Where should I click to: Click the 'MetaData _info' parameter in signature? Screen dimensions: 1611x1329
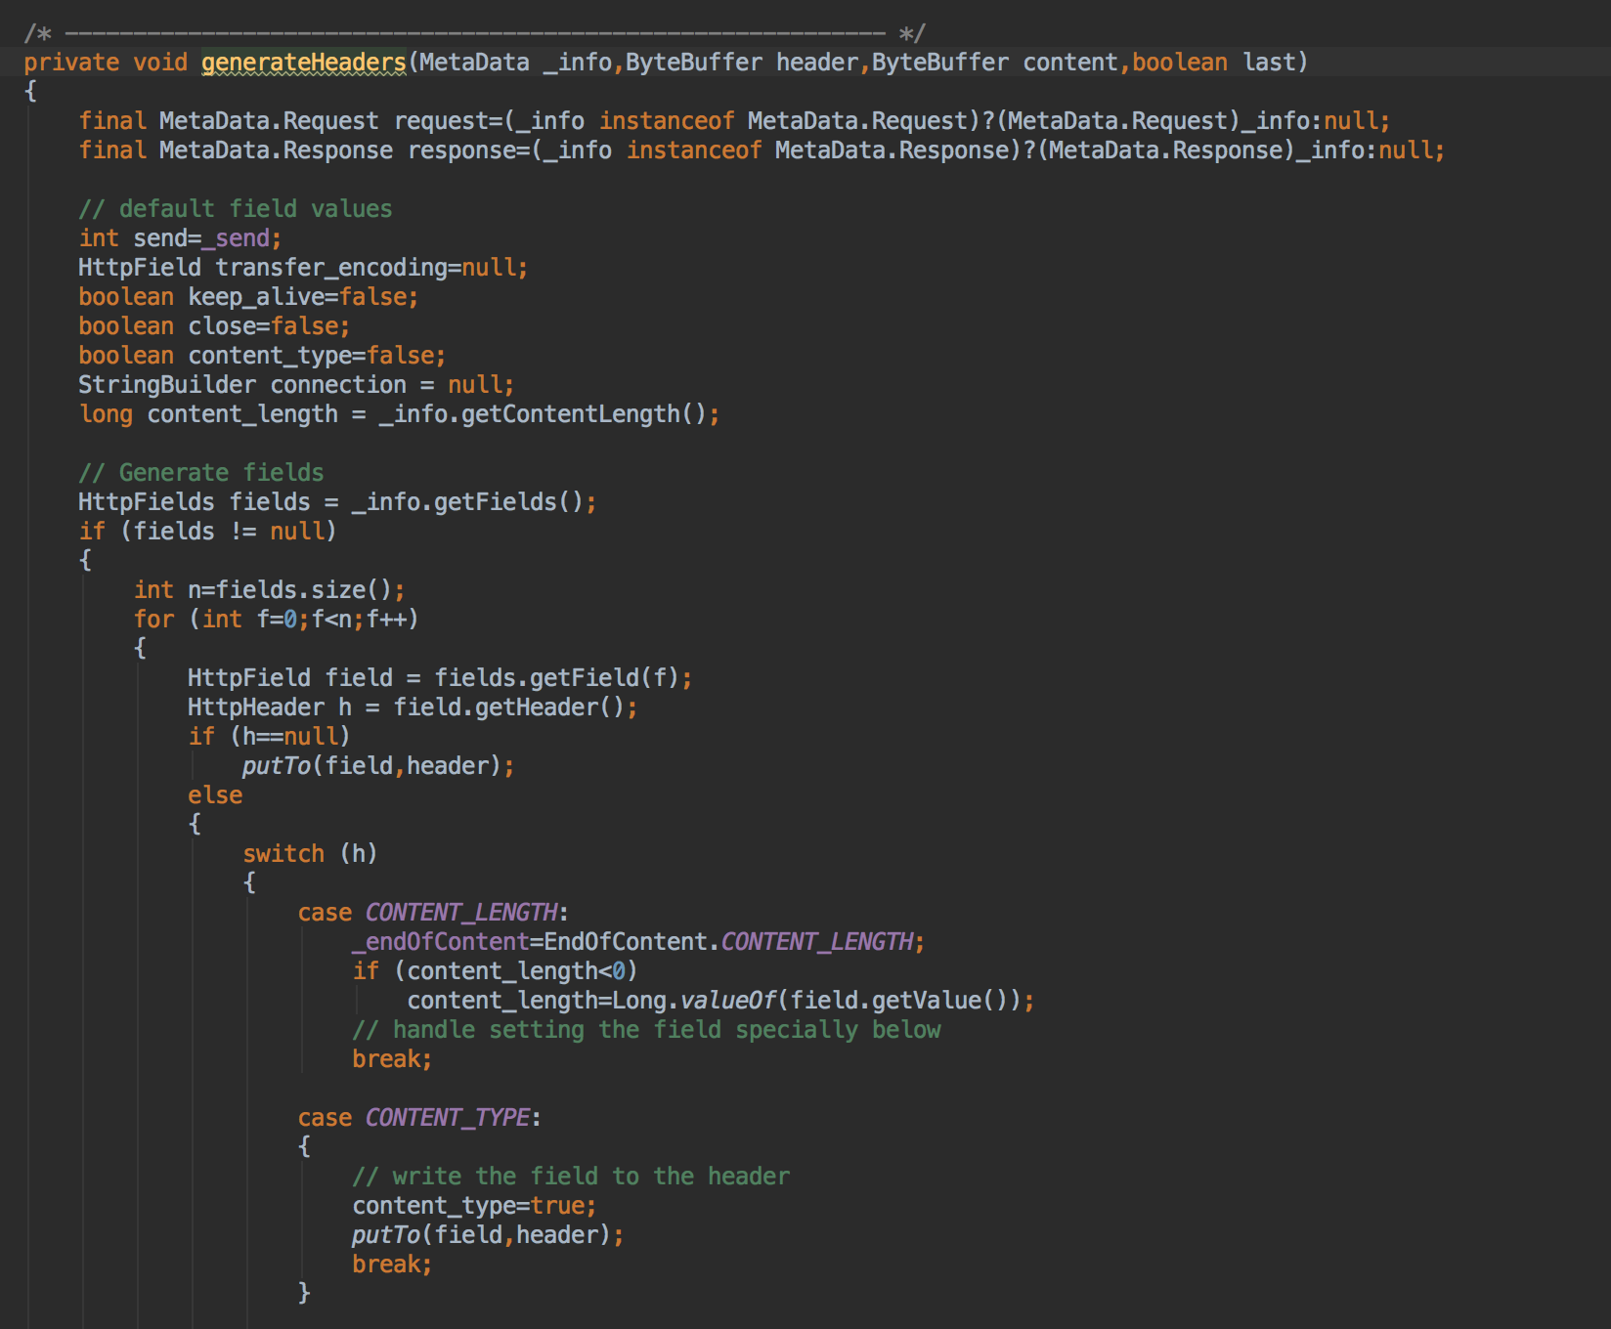(515, 63)
